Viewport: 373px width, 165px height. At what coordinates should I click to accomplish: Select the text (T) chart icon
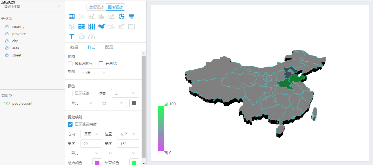click(72, 36)
